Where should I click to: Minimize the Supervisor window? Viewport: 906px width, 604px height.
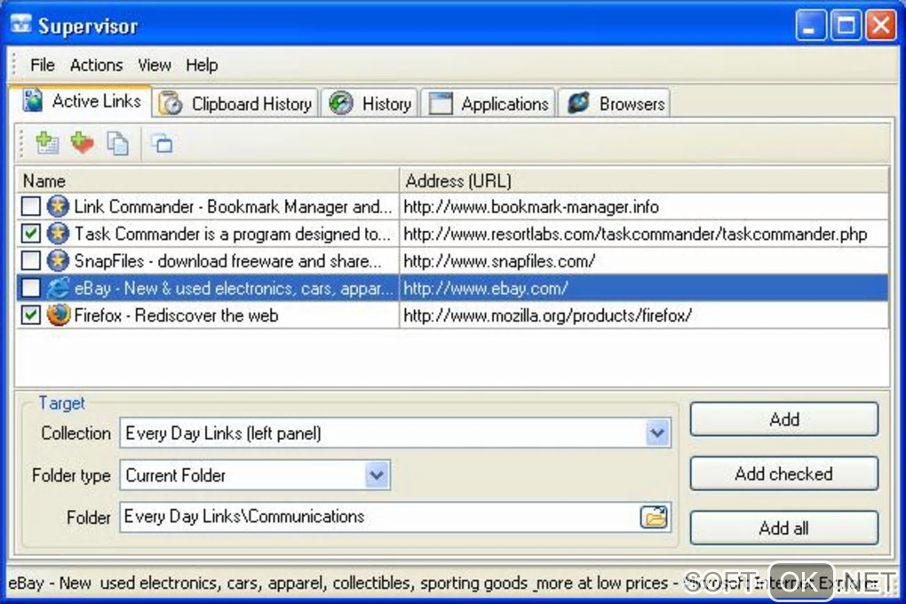(x=810, y=25)
